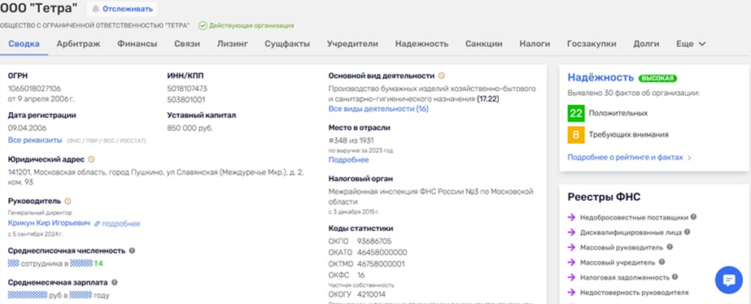Go to the Связи tab

pyautogui.click(x=187, y=44)
